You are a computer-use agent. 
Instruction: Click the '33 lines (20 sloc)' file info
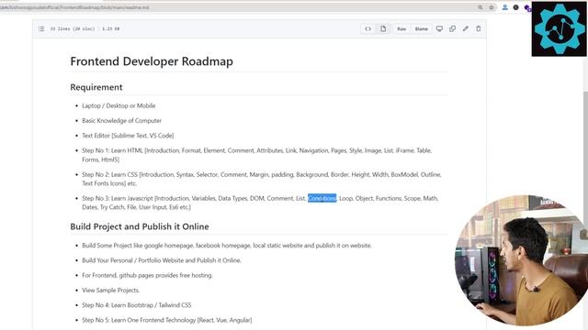[x=73, y=28]
